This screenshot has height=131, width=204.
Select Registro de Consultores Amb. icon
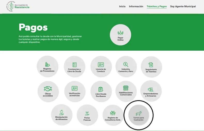[113, 115]
